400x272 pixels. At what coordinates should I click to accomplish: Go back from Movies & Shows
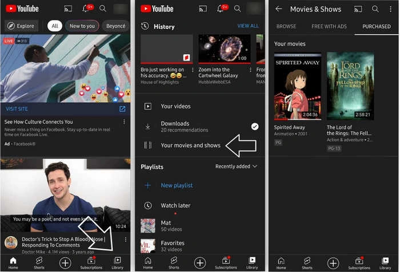tap(279, 9)
